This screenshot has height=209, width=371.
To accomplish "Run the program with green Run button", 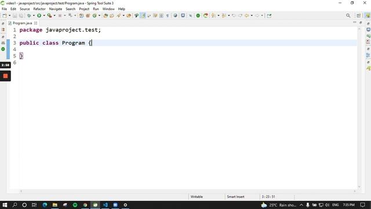I will pyautogui.click(x=39, y=16).
